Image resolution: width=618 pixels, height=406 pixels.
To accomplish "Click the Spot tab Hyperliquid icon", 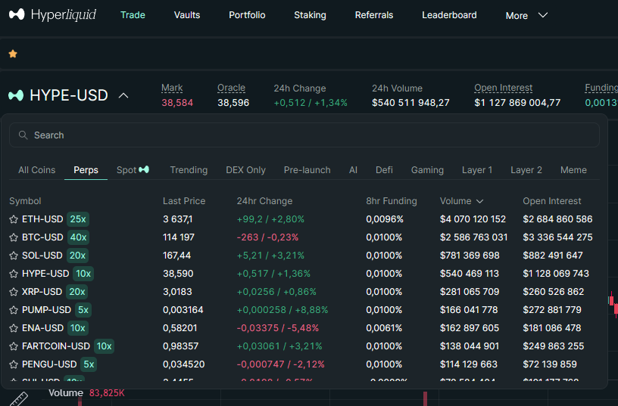I will (x=144, y=169).
